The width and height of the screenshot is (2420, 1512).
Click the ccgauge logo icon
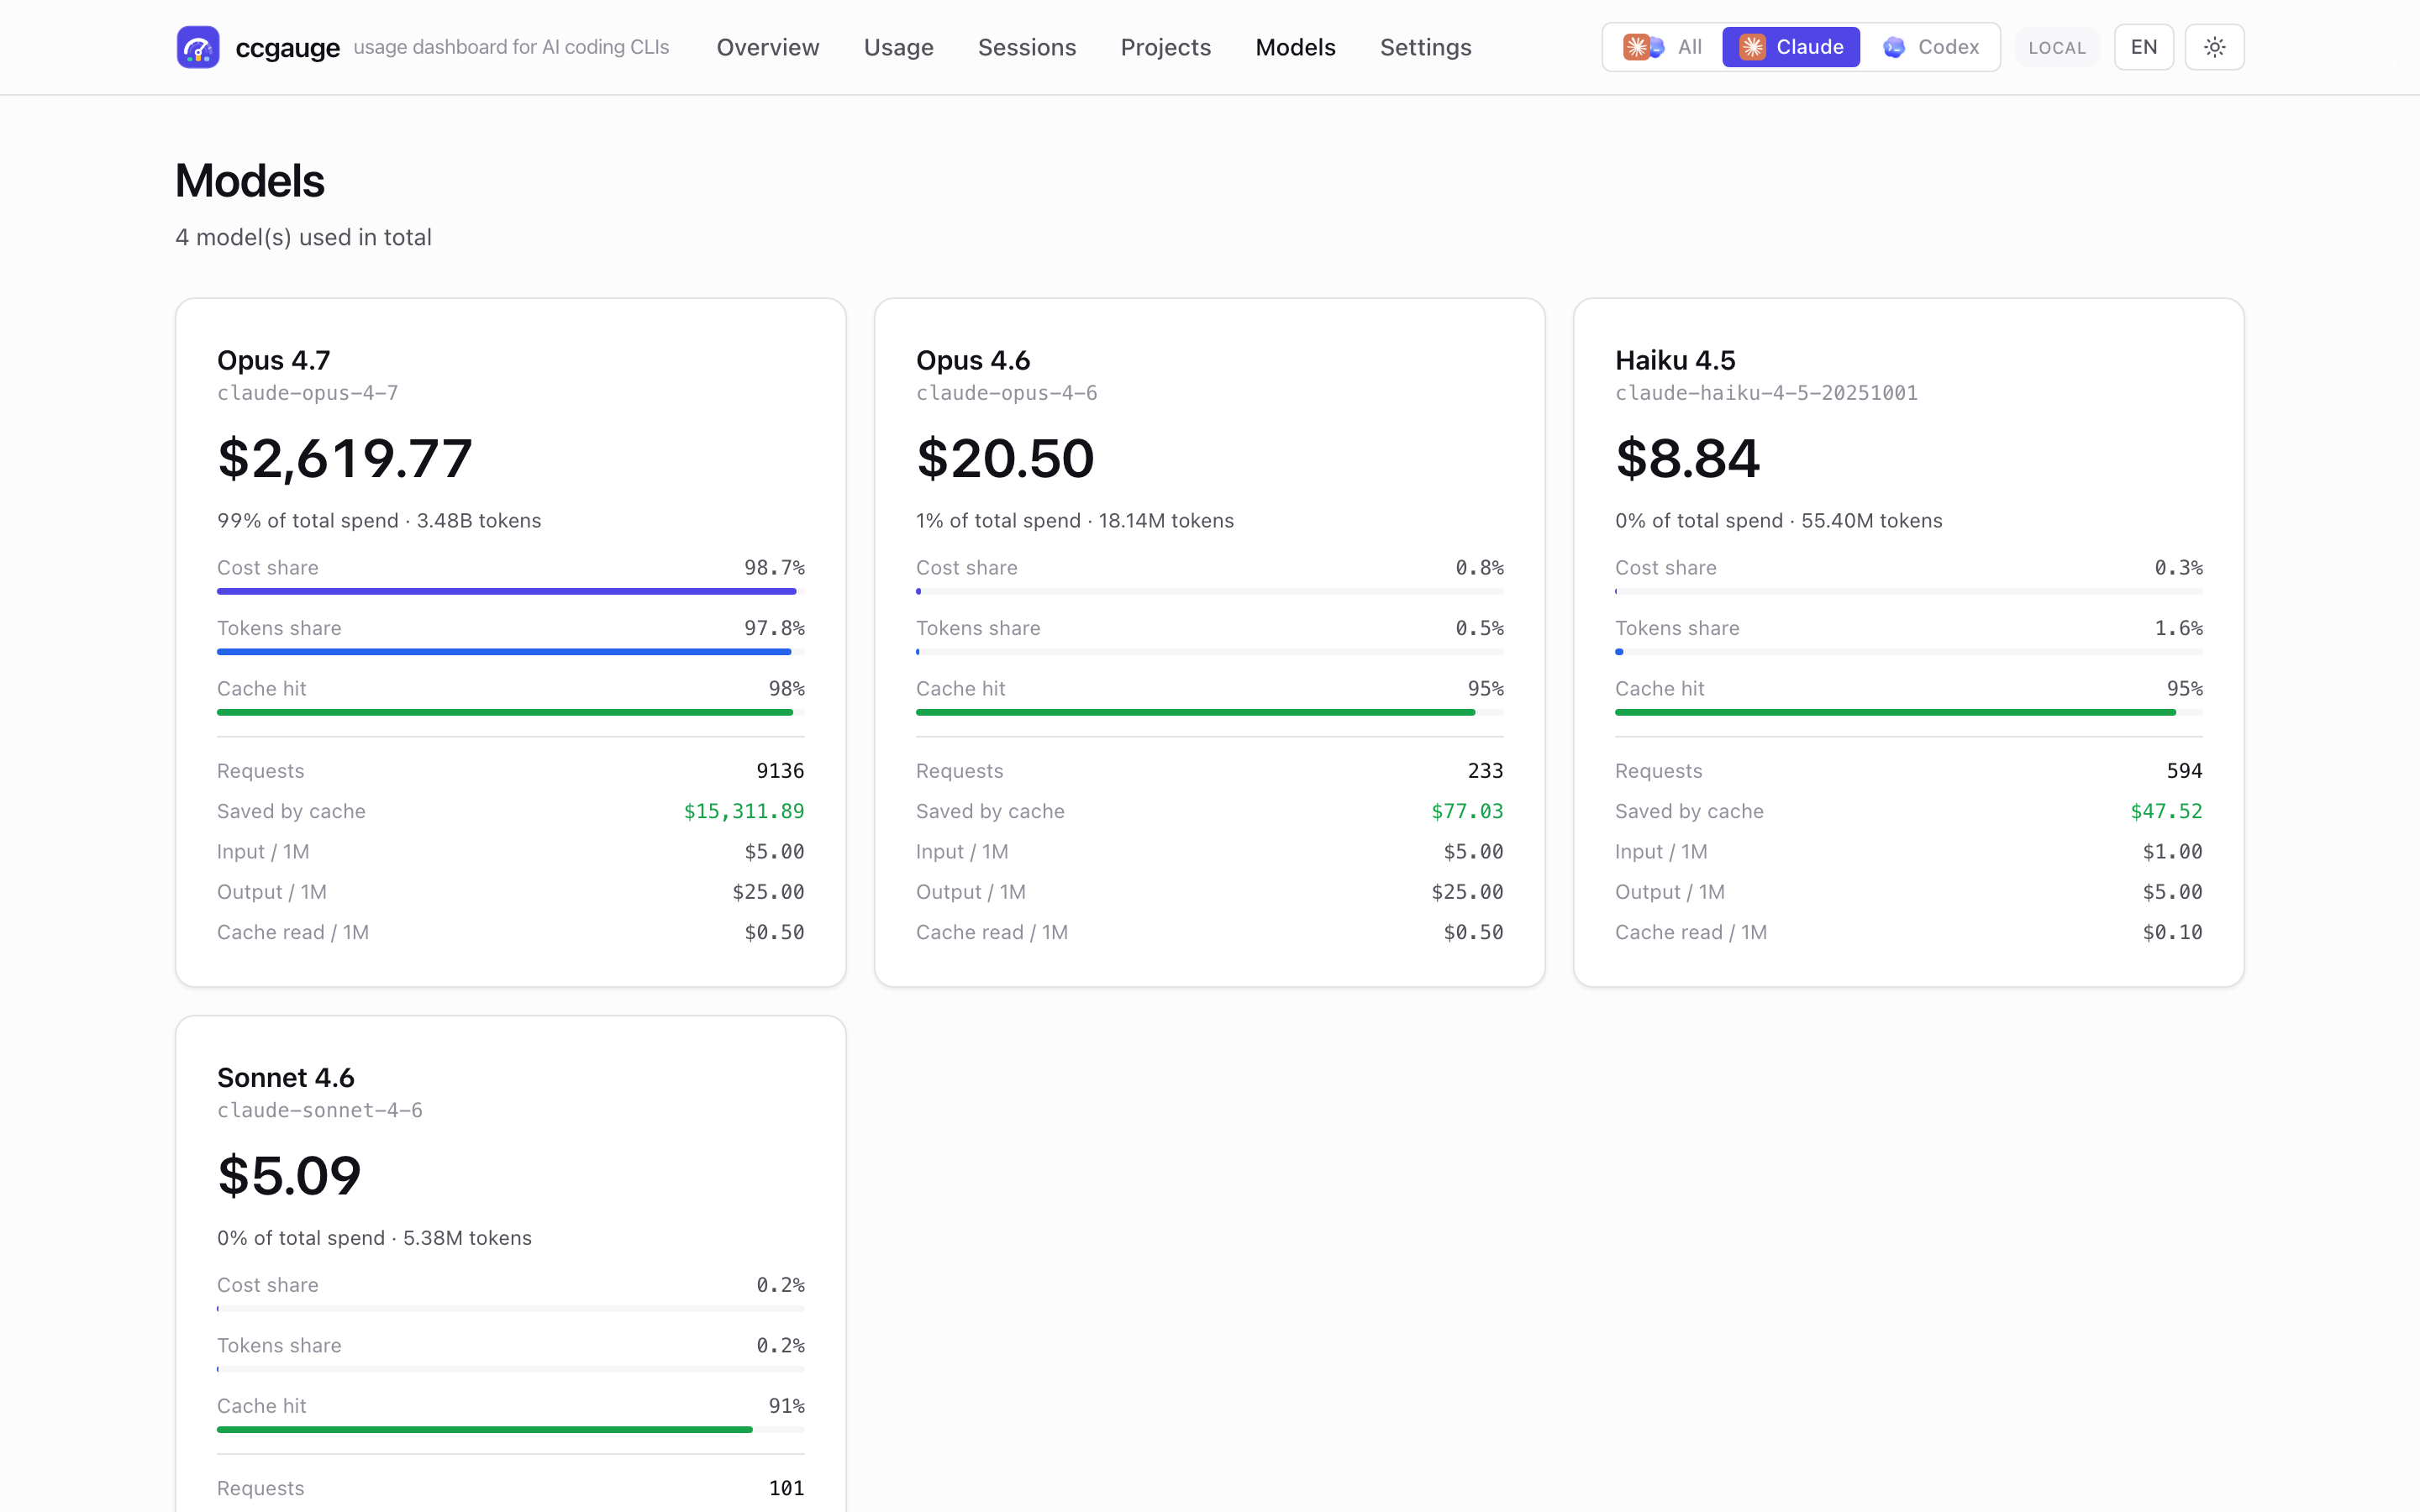198,47
